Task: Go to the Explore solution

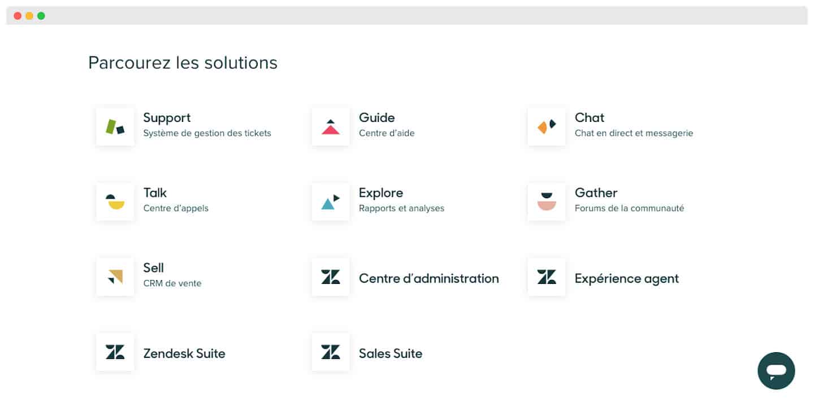Action: [x=381, y=192]
